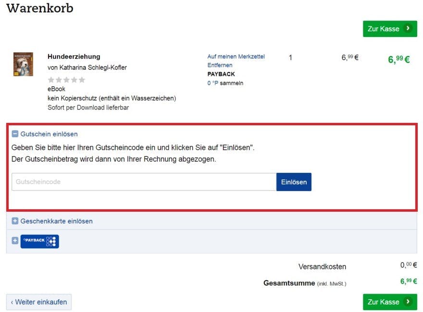Click the arrow icon in top Zur Kasse
423x312 pixels.
coord(408,28)
